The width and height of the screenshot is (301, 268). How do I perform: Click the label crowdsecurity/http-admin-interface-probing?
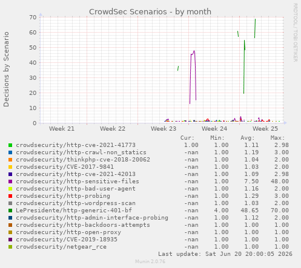pos(92,218)
